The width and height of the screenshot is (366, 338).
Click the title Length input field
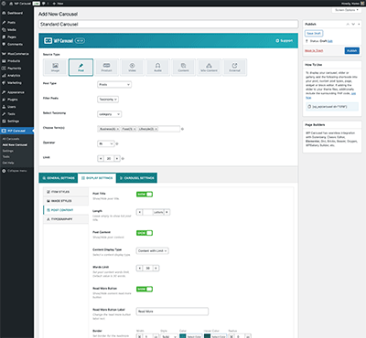(147, 212)
